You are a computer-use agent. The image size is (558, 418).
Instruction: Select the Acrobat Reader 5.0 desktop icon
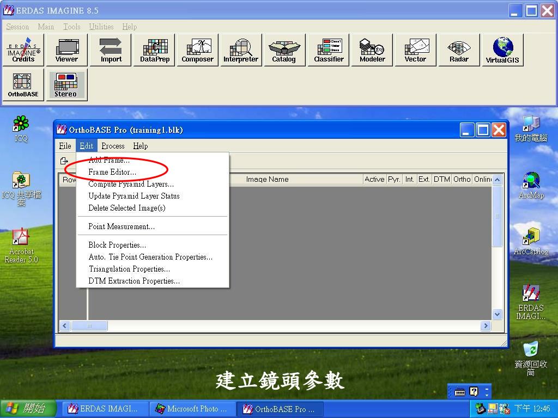pyautogui.click(x=21, y=245)
